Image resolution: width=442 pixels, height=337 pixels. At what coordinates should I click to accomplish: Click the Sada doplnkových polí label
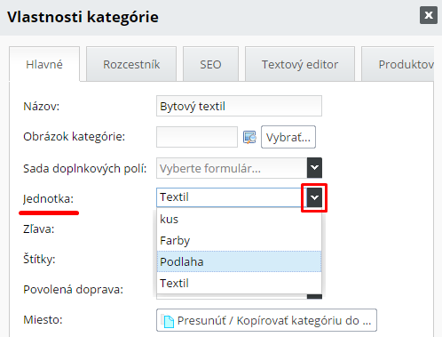tap(85, 168)
